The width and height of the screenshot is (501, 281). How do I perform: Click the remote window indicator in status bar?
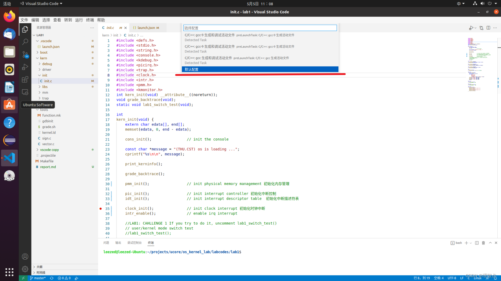coord(23,278)
